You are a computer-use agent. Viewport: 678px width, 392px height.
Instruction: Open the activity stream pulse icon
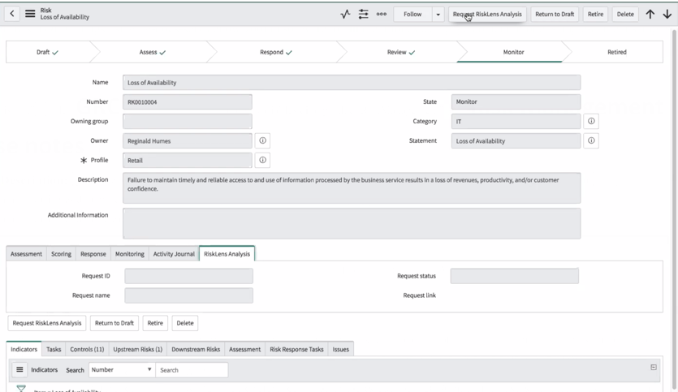point(345,15)
